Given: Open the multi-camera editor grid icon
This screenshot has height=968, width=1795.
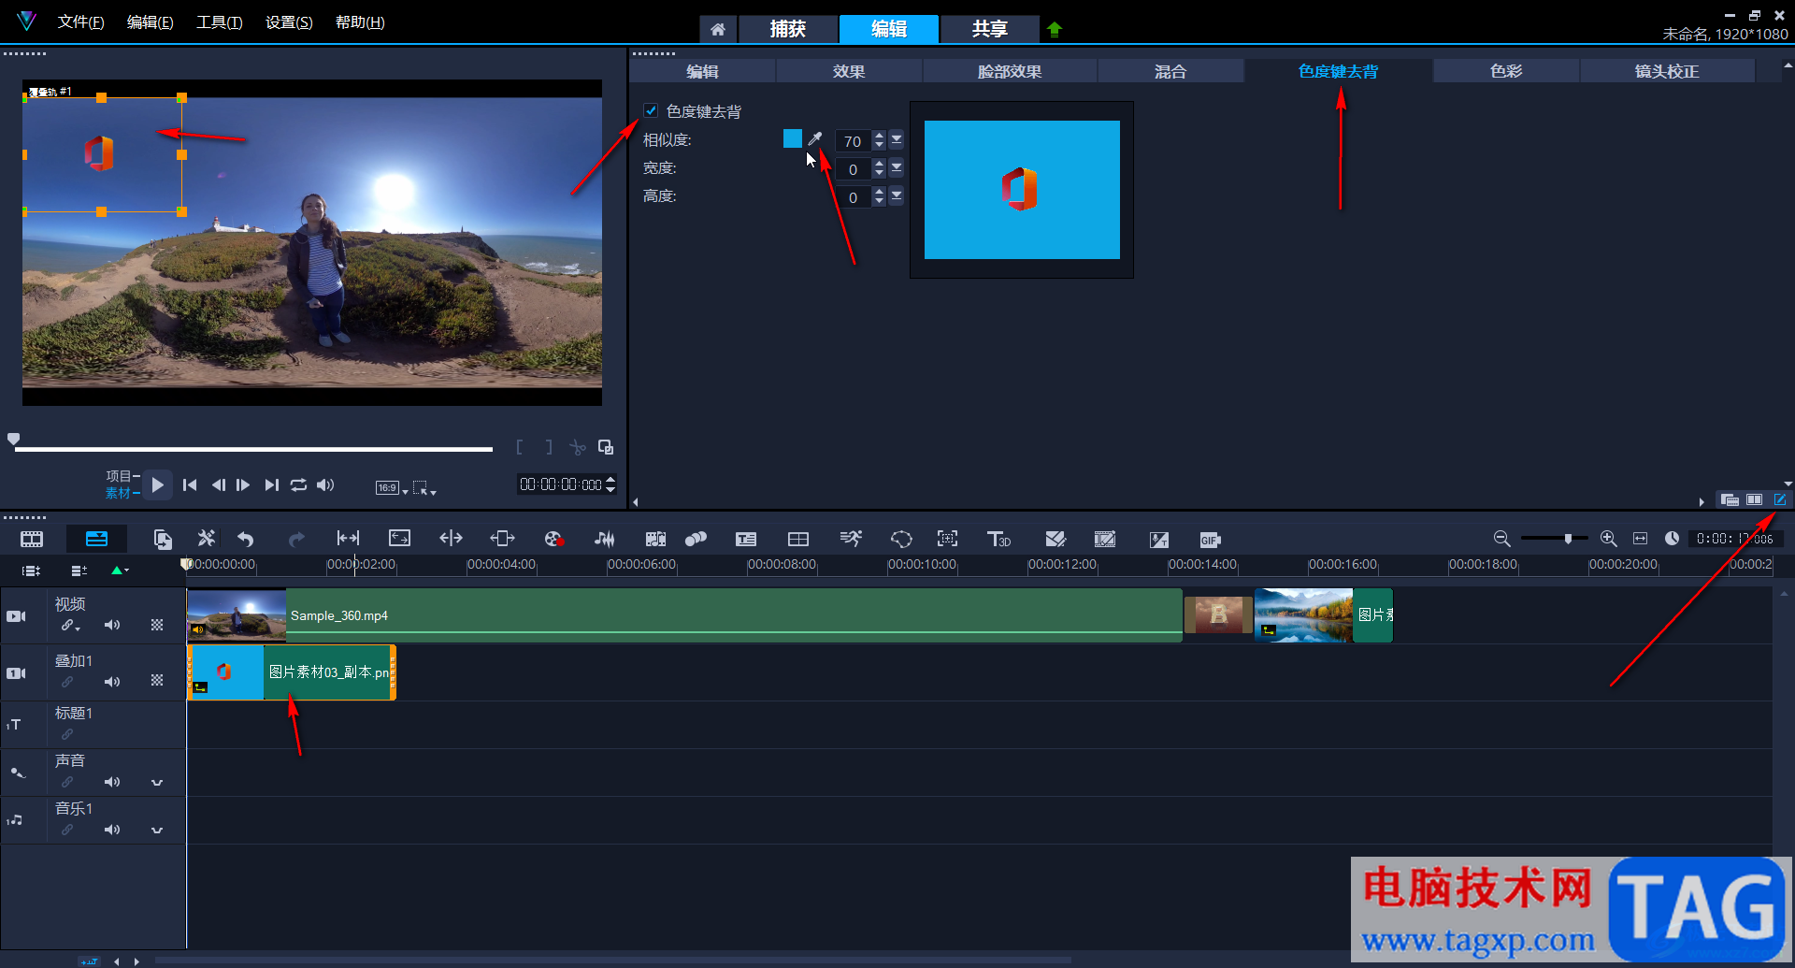Looking at the screenshot, I should tap(798, 539).
